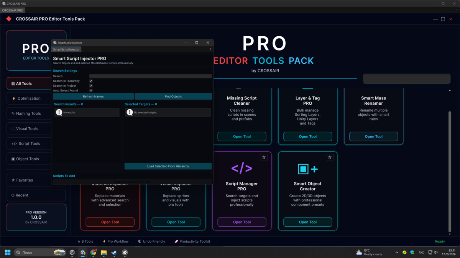Image resolution: width=460 pixels, height=258 pixels.
Task: Click the rocket icon next to Productivity Toolkit
Action: pyautogui.click(x=176, y=242)
